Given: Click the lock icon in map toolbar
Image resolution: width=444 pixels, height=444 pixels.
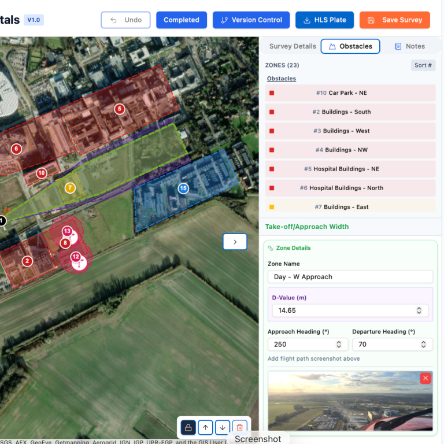Looking at the screenshot, I should [x=188, y=427].
